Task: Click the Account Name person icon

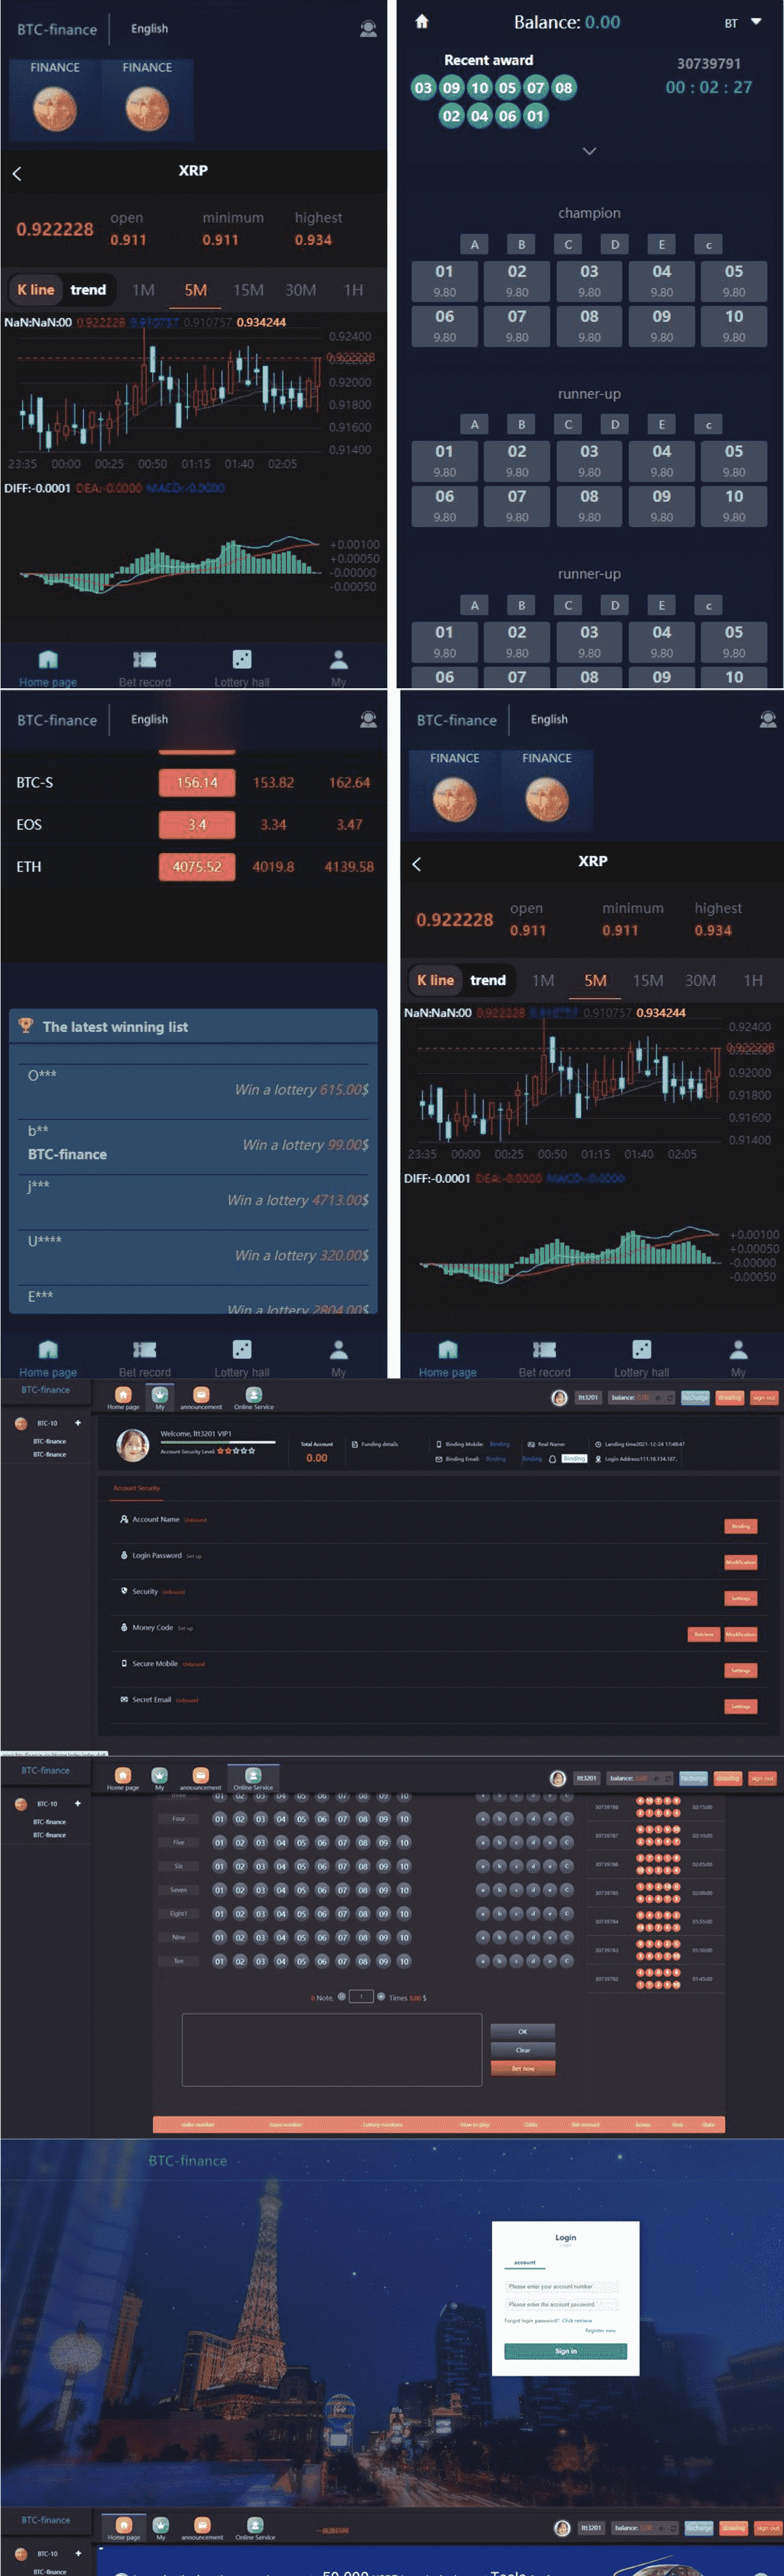Action: (x=124, y=1519)
